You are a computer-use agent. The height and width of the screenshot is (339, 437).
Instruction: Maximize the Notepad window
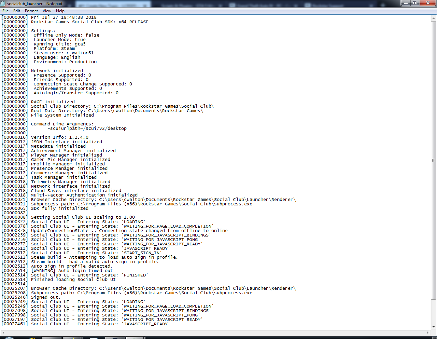tap(415, 3)
